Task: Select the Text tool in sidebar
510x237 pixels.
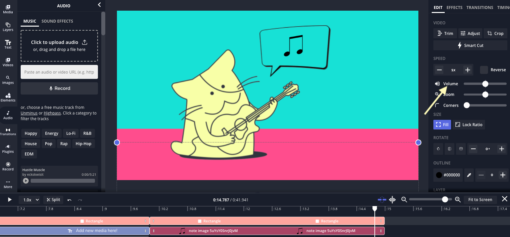Action: coord(8,44)
